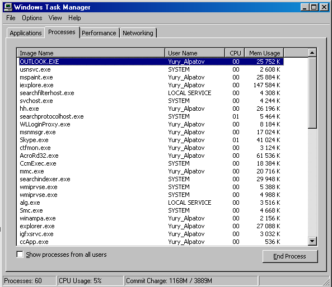Select the mmc.exe process
The height and width of the screenshot is (287, 332).
(151, 171)
